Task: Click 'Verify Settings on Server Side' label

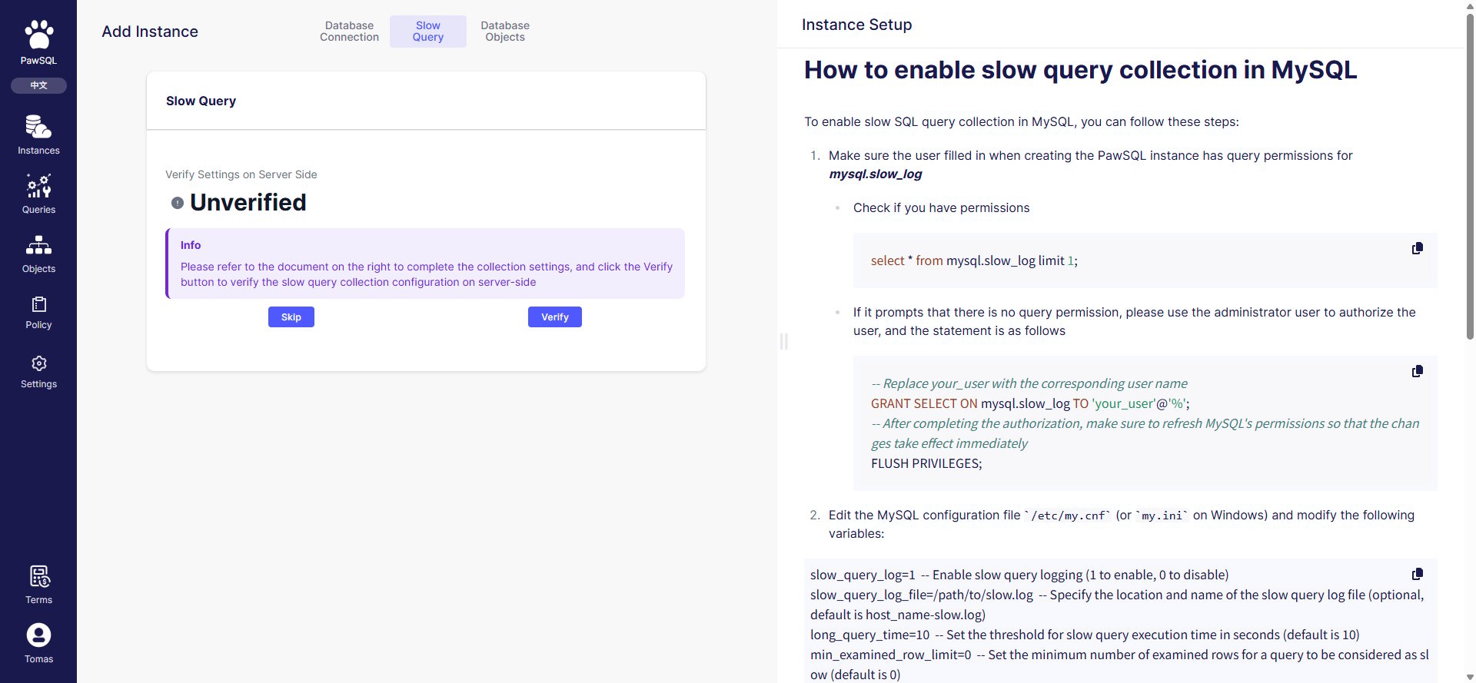Action: click(241, 174)
